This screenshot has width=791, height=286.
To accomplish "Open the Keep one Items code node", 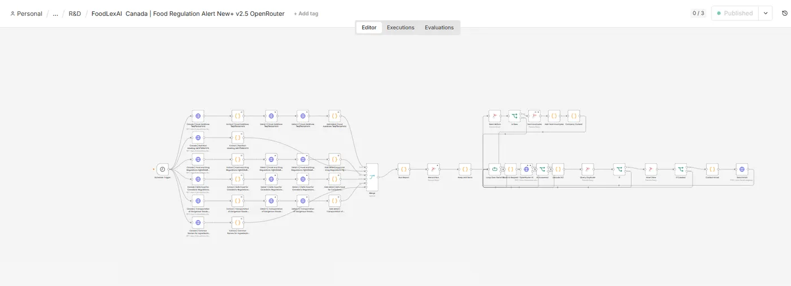I will click(x=464, y=169).
